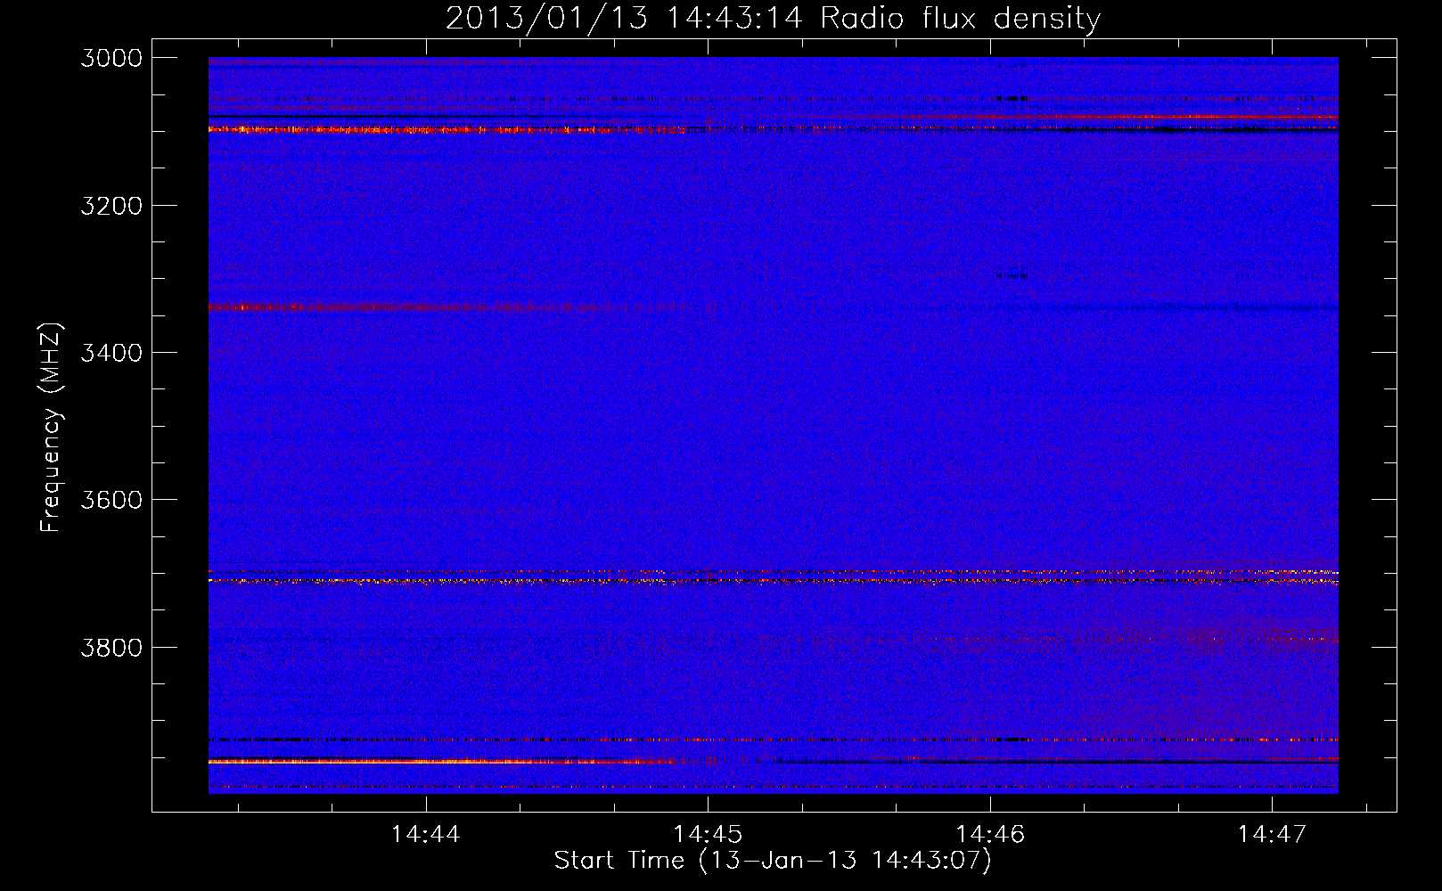Click the 14:46 time tick label
The width and height of the screenshot is (1442, 891).
coord(990,834)
